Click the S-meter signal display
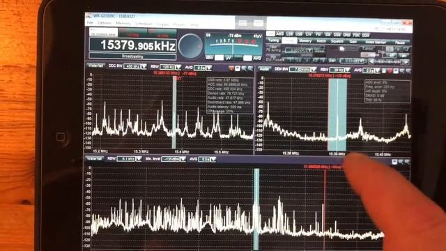 tap(233, 44)
